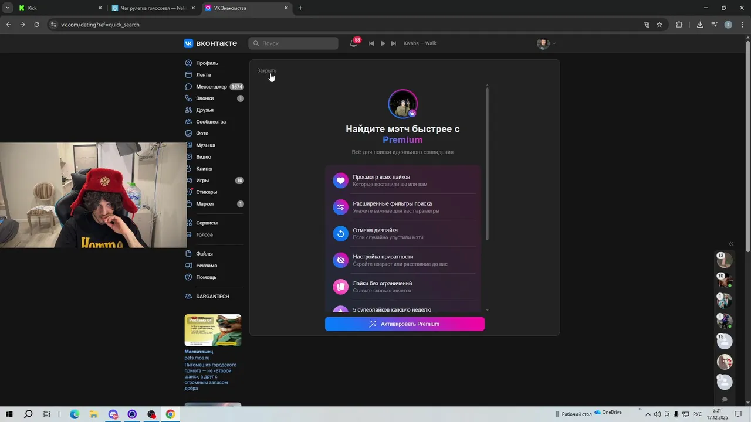Click Расширенные фильтры поиска sliders icon
Image resolution: width=751 pixels, height=422 pixels.
coord(341,207)
